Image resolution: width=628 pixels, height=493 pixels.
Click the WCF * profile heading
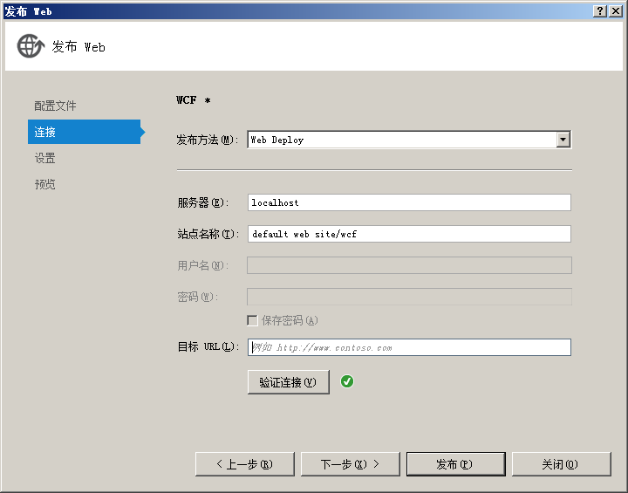[194, 100]
